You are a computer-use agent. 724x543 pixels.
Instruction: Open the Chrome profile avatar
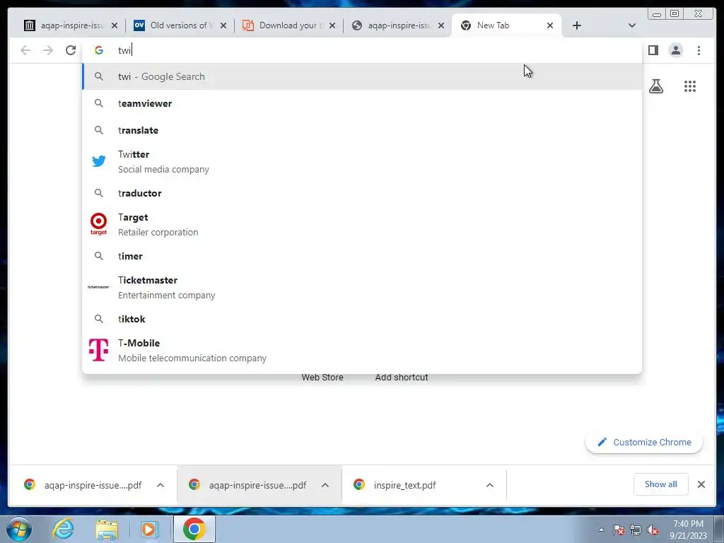point(675,50)
